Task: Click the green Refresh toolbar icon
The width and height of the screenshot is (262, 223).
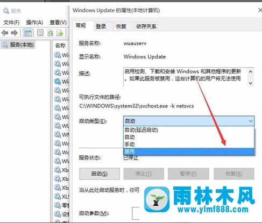Action: tap(50, 33)
